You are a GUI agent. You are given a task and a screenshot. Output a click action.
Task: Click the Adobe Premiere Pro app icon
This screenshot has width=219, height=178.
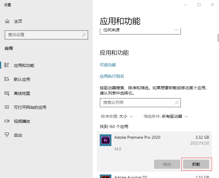[x=106, y=140]
